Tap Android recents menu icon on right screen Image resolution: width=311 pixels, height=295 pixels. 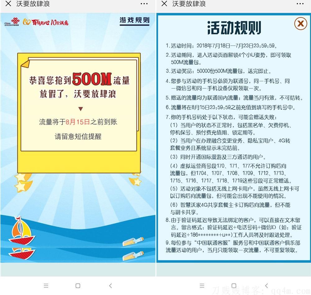click(x=202, y=286)
